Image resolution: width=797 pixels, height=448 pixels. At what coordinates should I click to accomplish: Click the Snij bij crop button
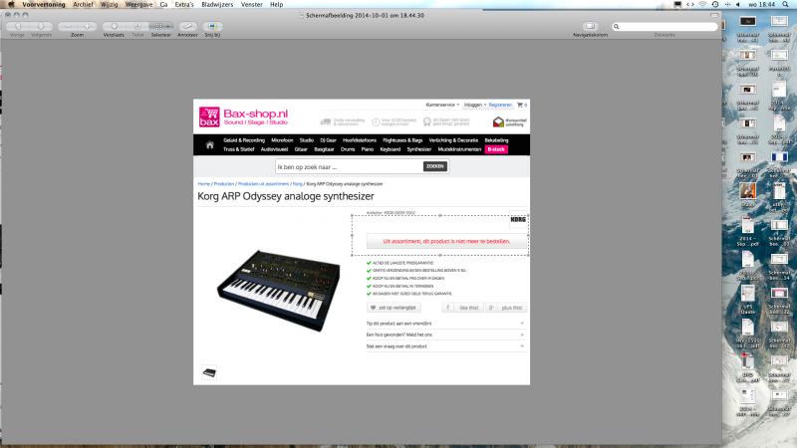click(x=212, y=26)
